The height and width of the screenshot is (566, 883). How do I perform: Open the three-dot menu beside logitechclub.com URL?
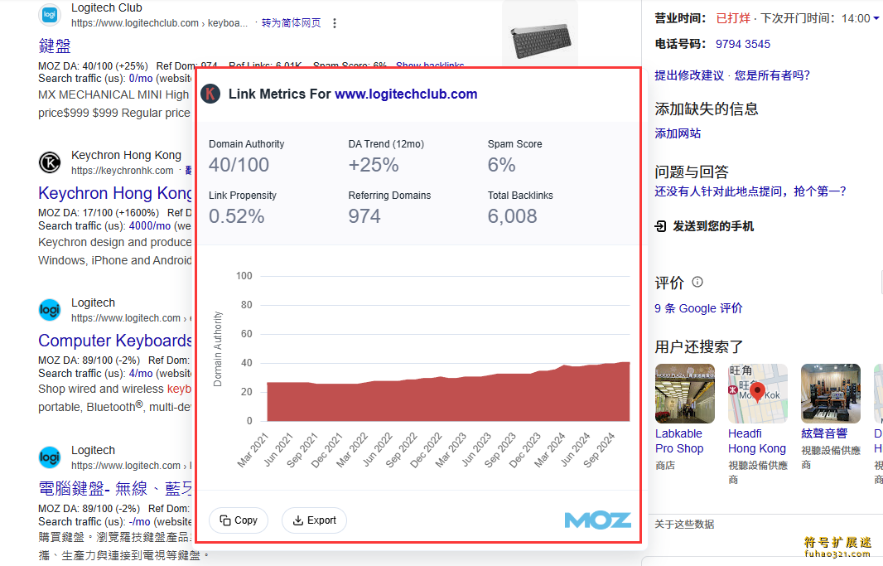pos(335,23)
